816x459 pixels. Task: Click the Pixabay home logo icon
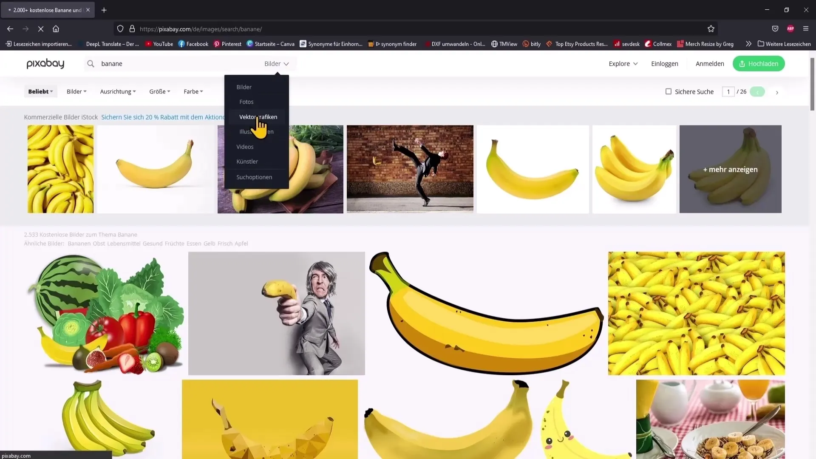[45, 63]
